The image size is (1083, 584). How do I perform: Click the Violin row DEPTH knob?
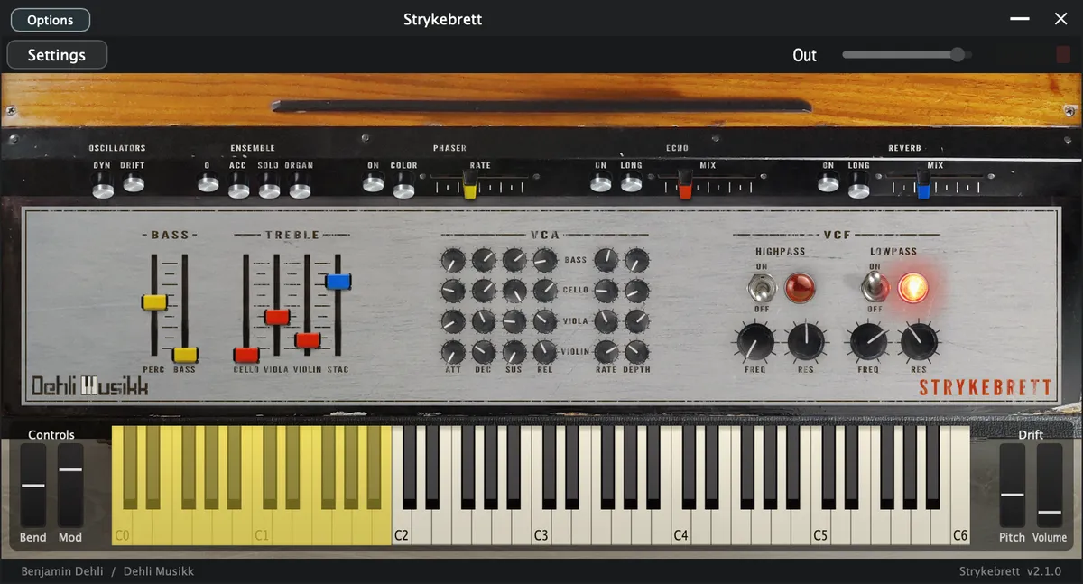637,352
